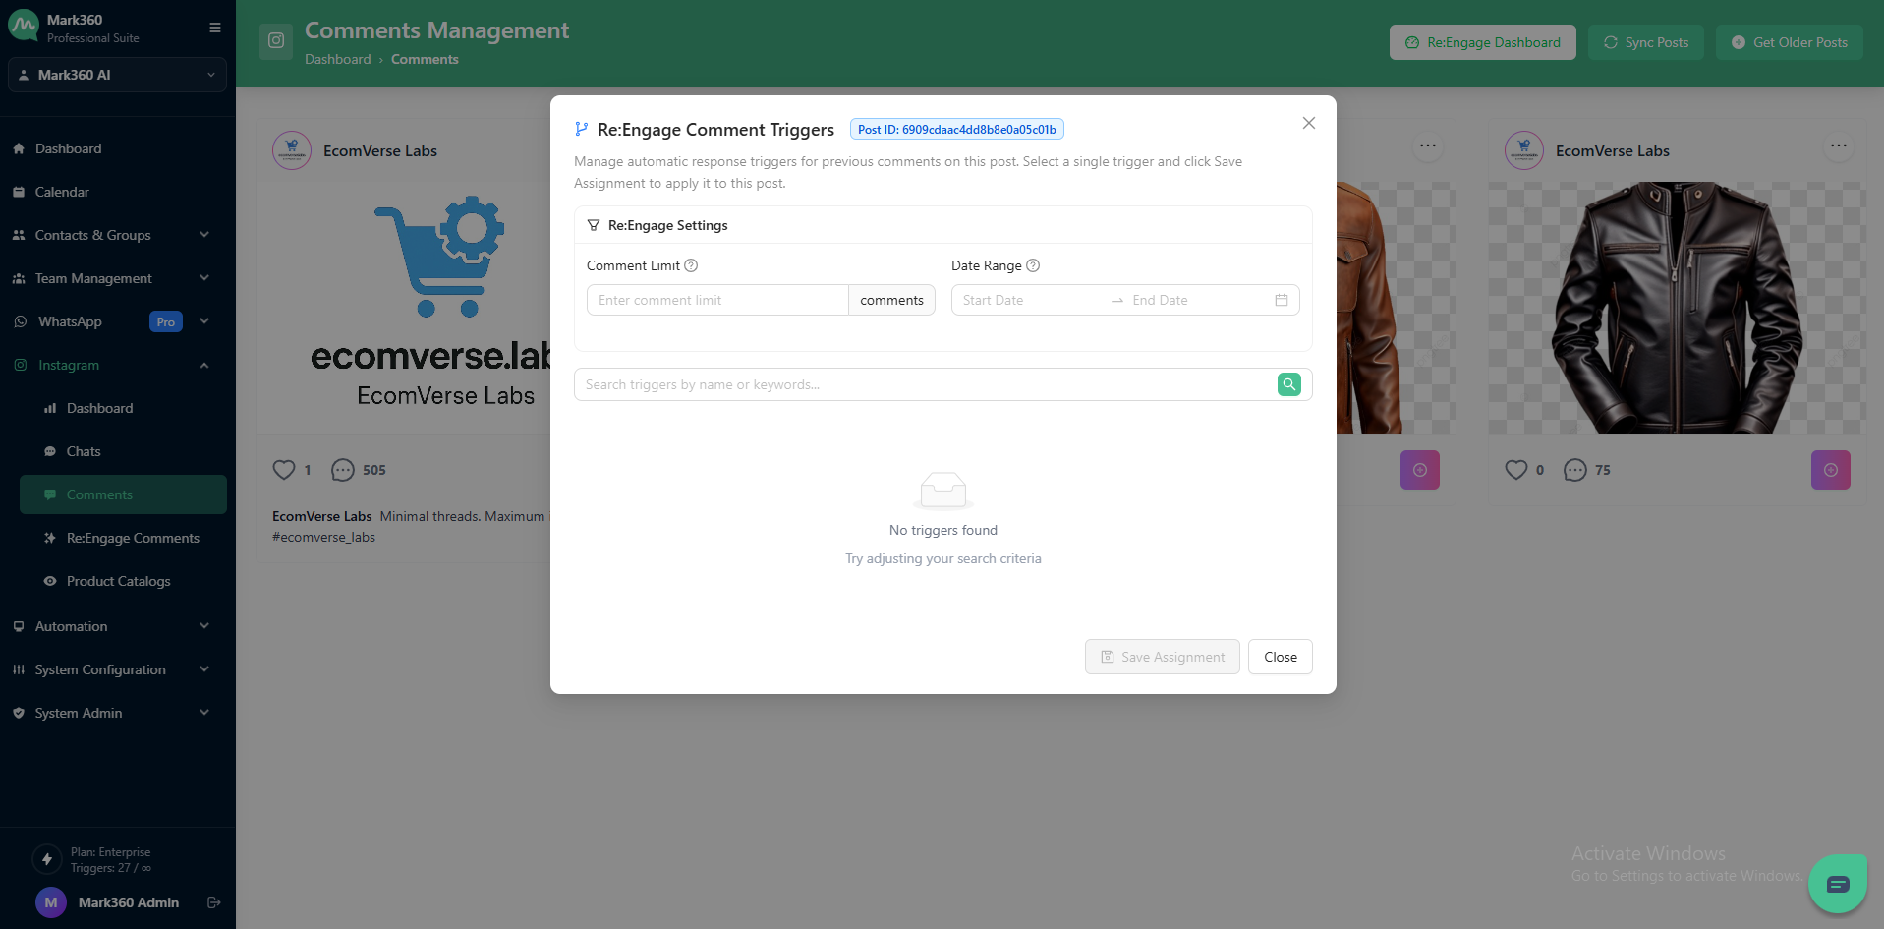This screenshot has width=1884, height=929.
Task: Click the heart like icon on first post
Action: 284,470
